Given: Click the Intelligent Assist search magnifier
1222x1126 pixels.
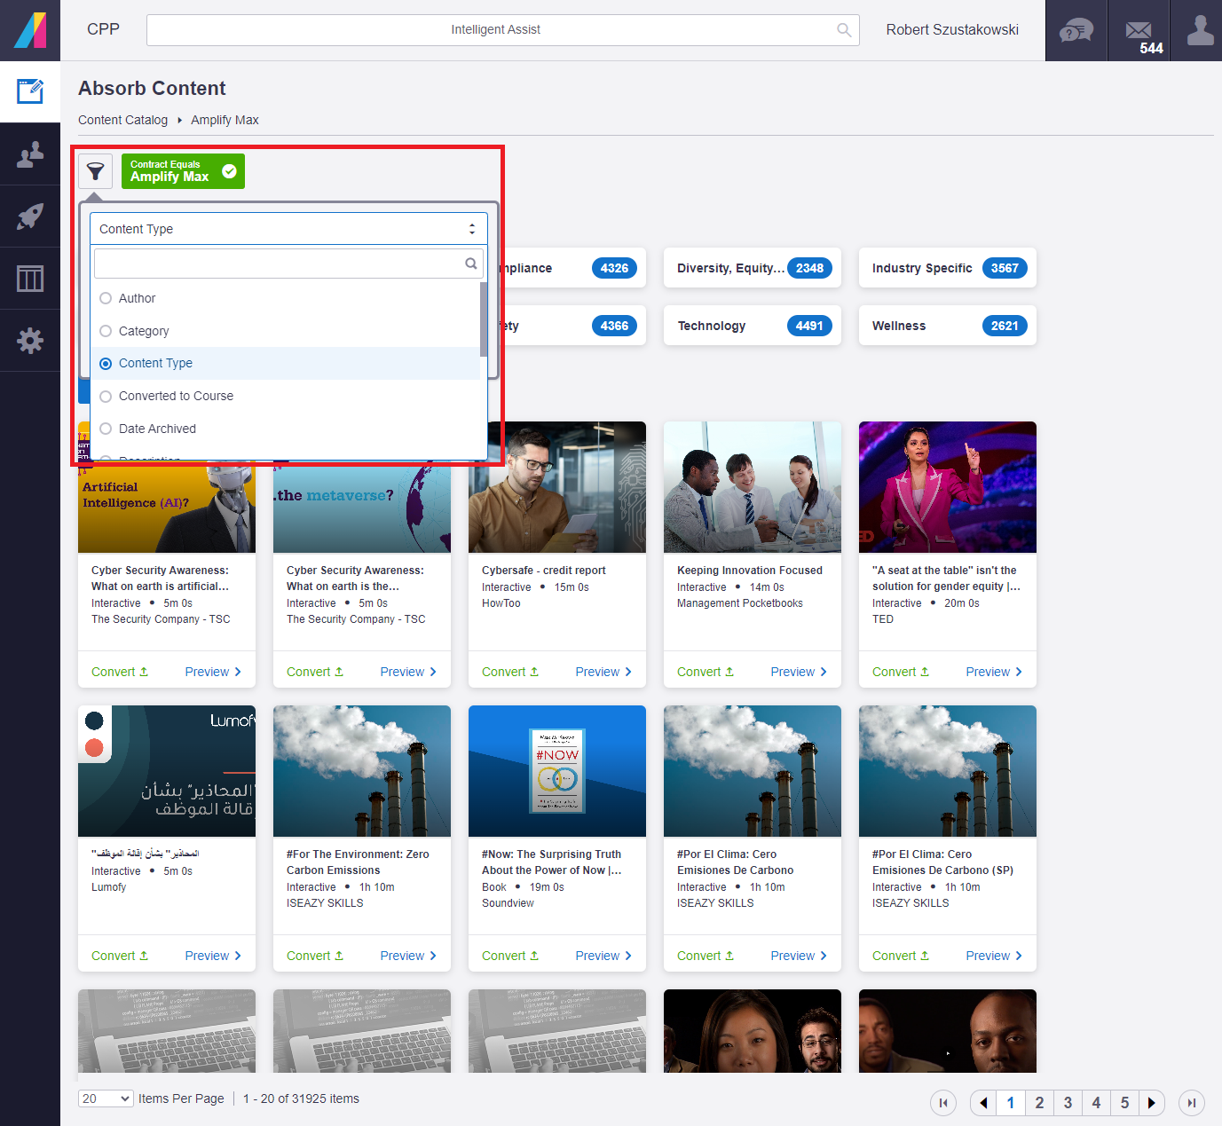Looking at the screenshot, I should point(844,30).
